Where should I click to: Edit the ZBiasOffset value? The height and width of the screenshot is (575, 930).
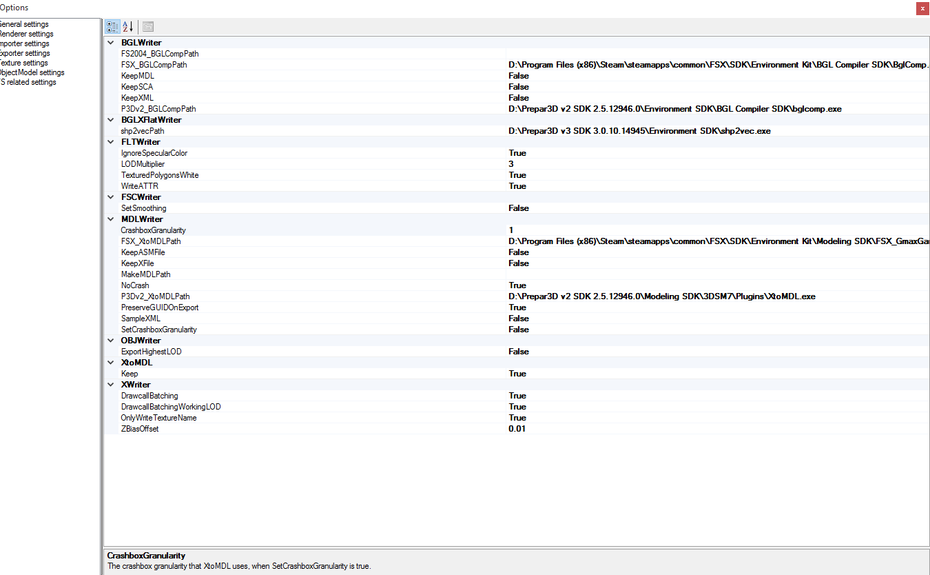coord(551,428)
